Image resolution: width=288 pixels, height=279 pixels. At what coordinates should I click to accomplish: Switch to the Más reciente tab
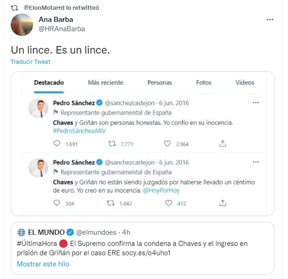[106, 82]
